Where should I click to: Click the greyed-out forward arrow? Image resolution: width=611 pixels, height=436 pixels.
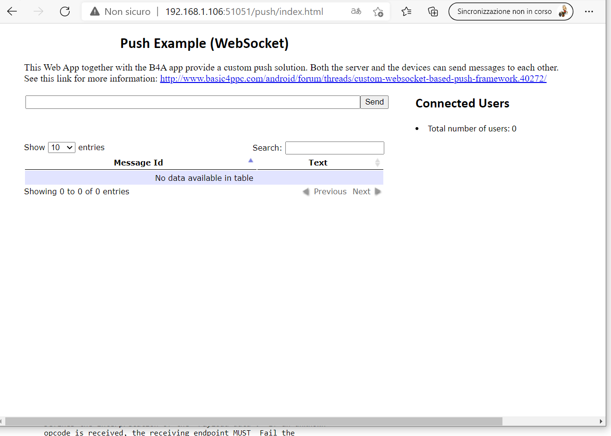[38, 12]
